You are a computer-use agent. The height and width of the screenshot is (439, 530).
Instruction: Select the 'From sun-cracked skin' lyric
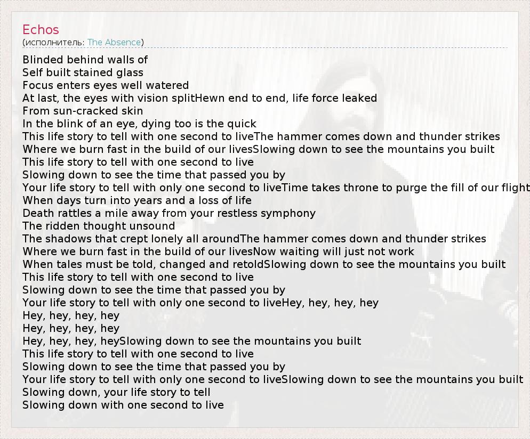point(83,111)
